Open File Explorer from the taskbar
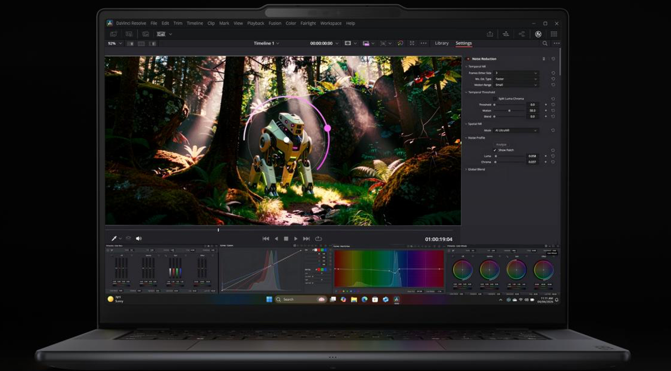The width and height of the screenshot is (671, 371). 354,299
